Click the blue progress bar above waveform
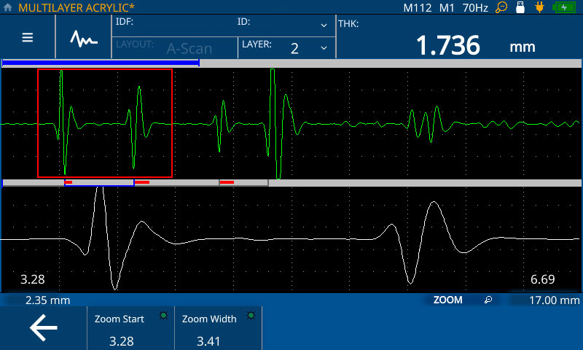 point(101,63)
